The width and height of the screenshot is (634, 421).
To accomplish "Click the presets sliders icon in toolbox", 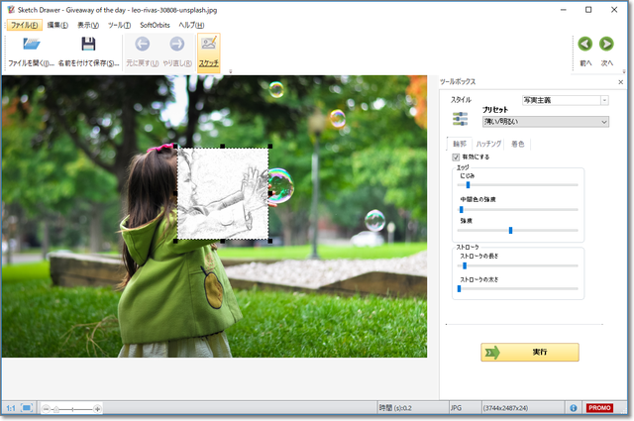I will click(x=461, y=119).
